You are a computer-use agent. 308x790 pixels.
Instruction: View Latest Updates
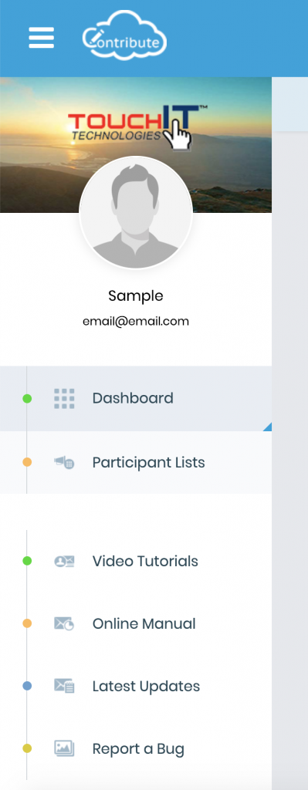[146, 686]
